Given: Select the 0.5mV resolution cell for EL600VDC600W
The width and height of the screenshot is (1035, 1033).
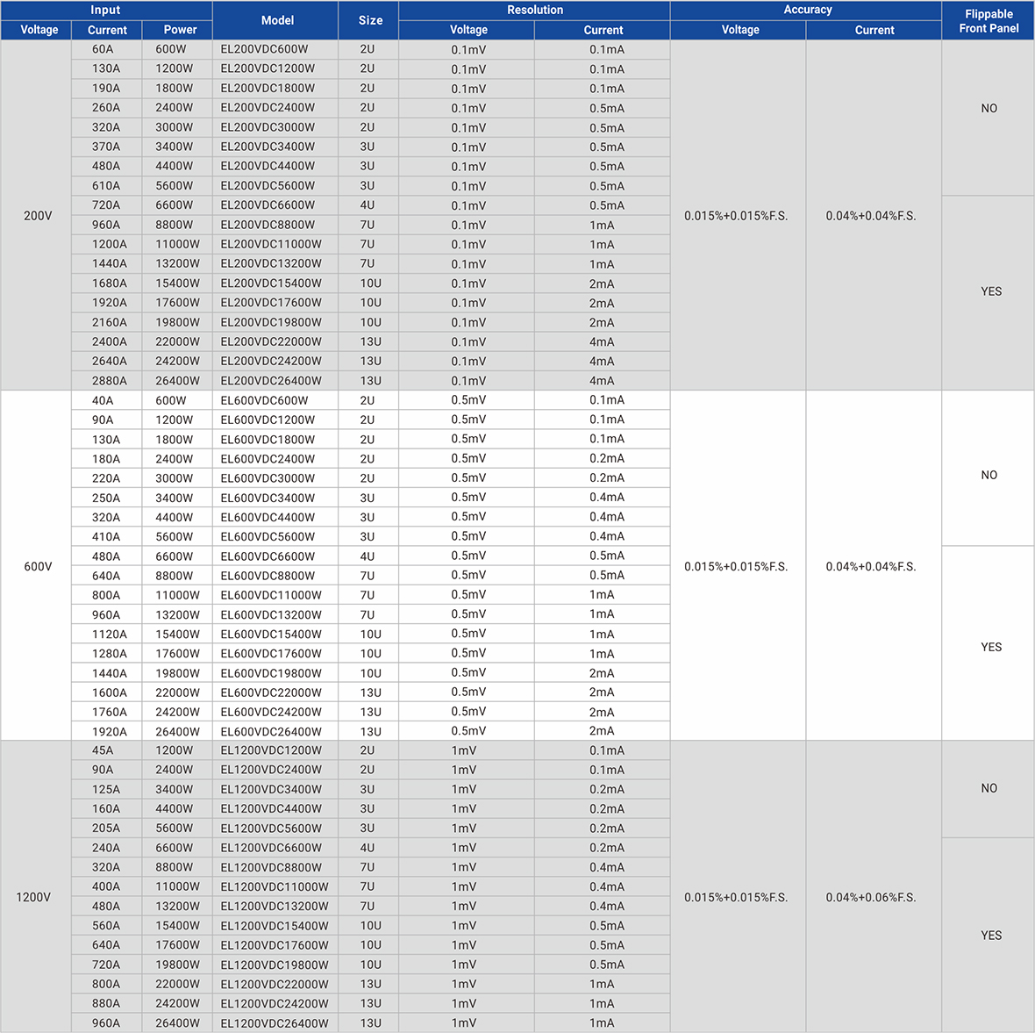Looking at the screenshot, I should pyautogui.click(x=468, y=399).
